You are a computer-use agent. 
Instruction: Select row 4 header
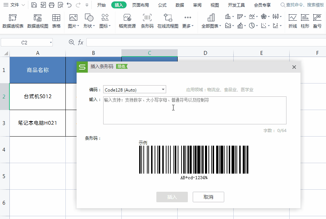(x=4, y=149)
